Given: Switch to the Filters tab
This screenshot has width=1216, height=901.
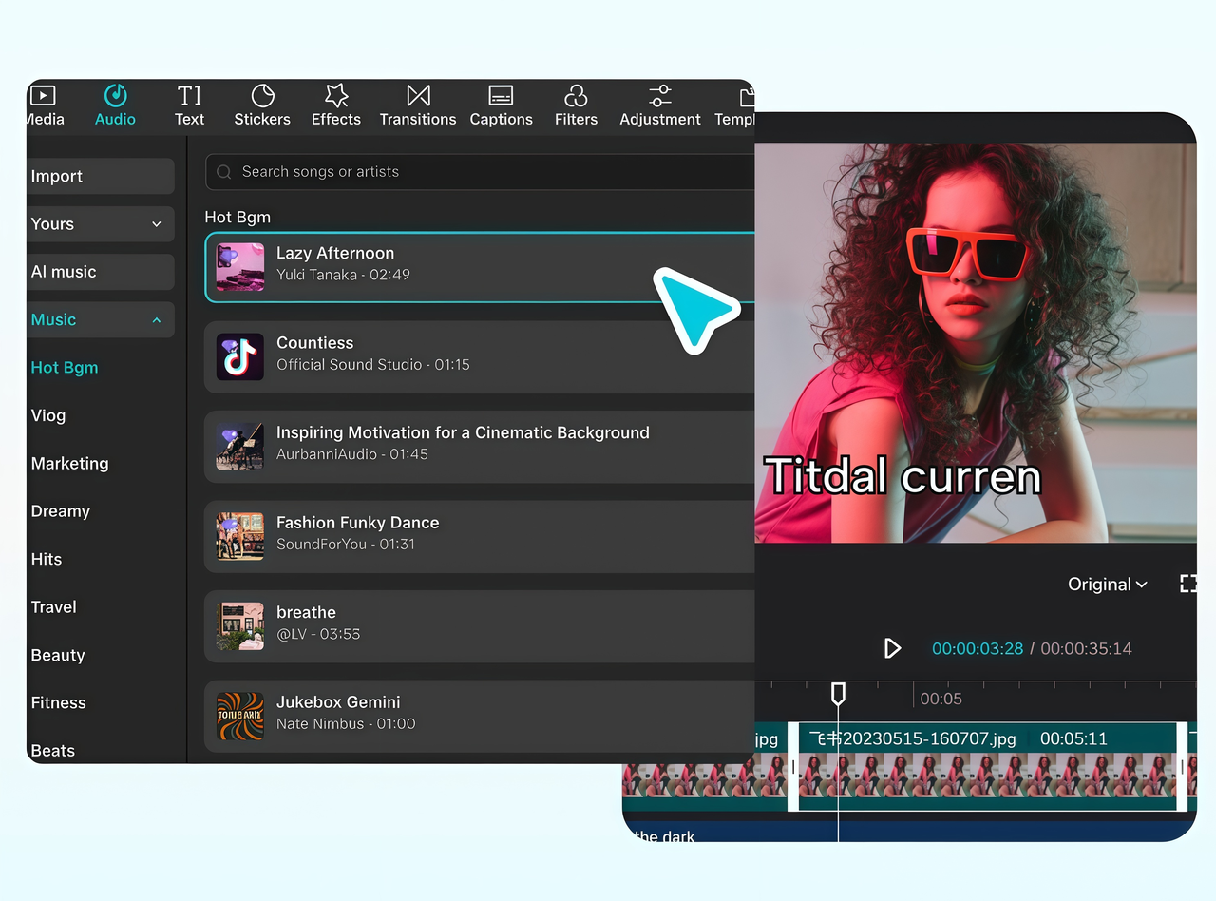Looking at the screenshot, I should (576, 105).
